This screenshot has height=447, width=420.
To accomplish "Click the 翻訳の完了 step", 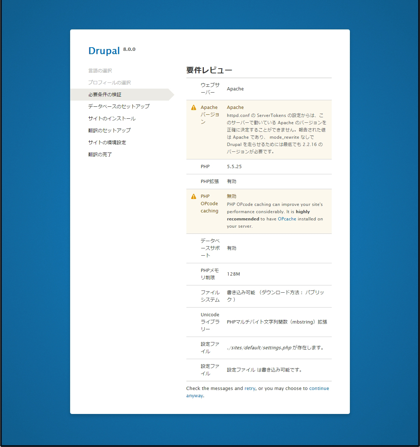I will (100, 154).
